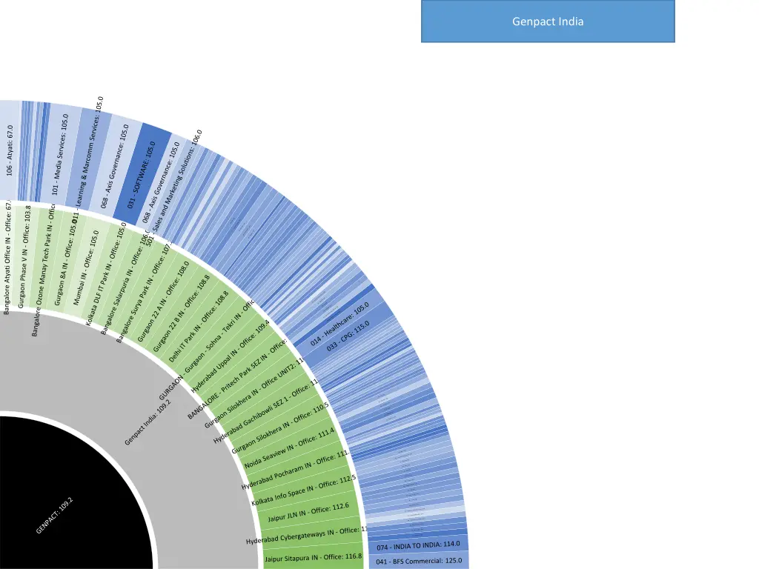The width and height of the screenshot is (759, 569).
Task: Click 101 - Media Services: 105.0 segment
Action: (x=61, y=155)
